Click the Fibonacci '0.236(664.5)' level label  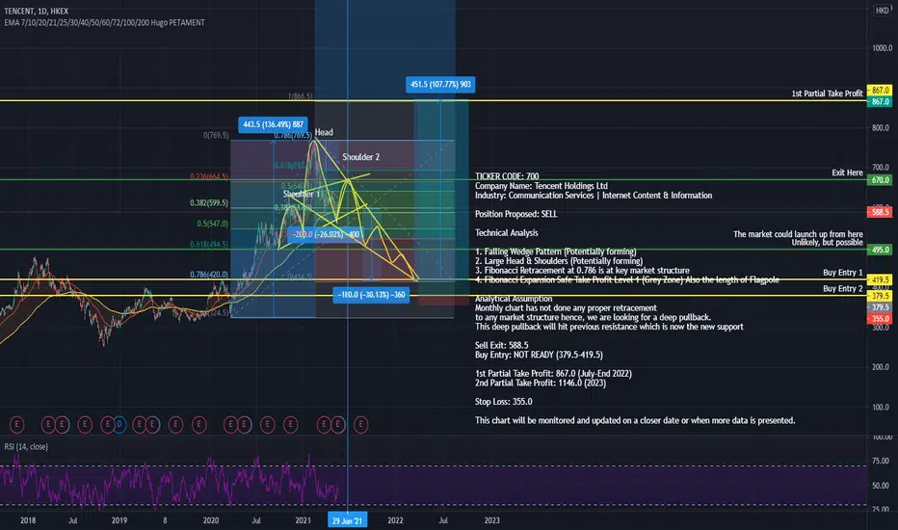click(208, 176)
